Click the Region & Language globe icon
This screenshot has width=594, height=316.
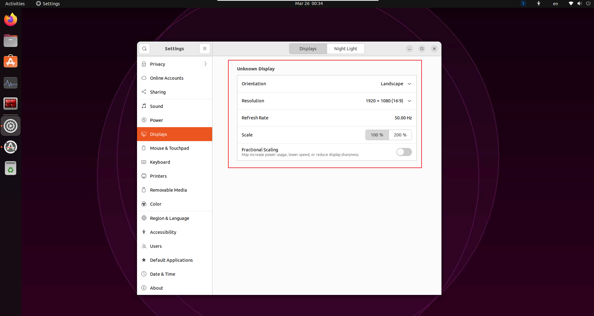(144, 218)
